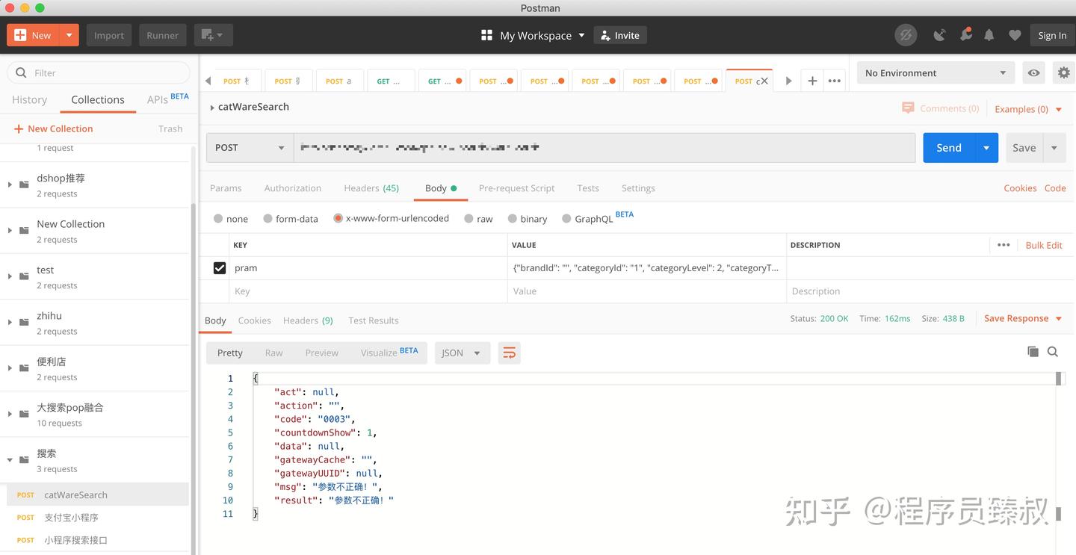This screenshot has height=555, width=1076.
Task: Send the request
Action: (949, 147)
